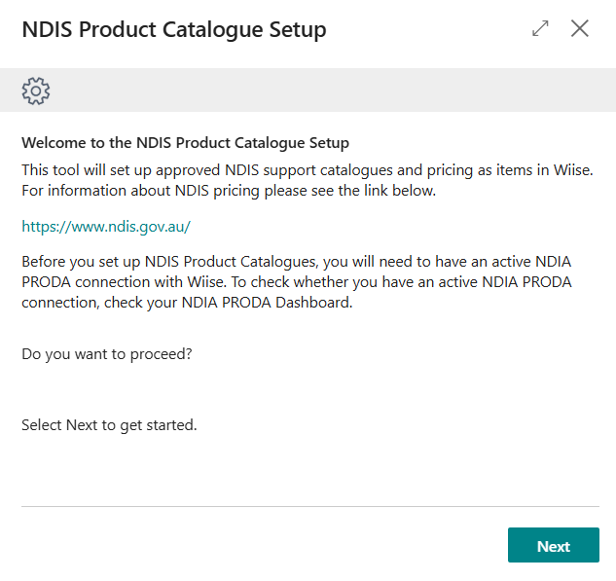This screenshot has width=616, height=581.
Task: Open the https://www.ndis.gov.au/ link
Action: point(106,227)
